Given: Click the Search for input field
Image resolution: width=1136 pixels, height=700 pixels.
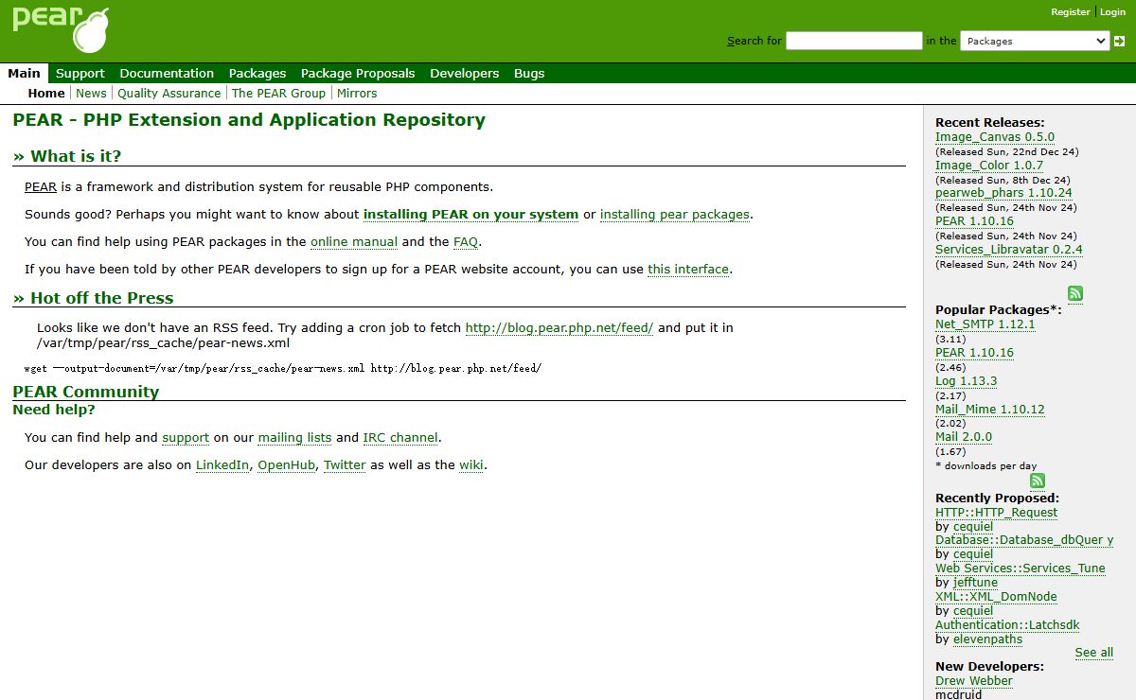Looking at the screenshot, I should (x=854, y=41).
